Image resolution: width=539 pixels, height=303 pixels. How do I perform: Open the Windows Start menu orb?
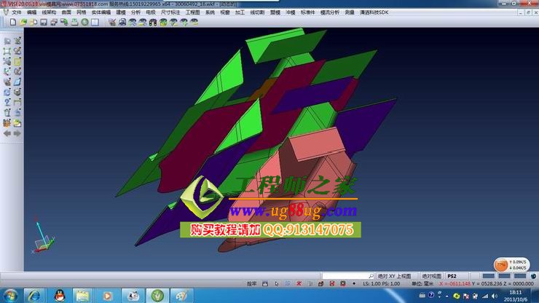pos(10,296)
